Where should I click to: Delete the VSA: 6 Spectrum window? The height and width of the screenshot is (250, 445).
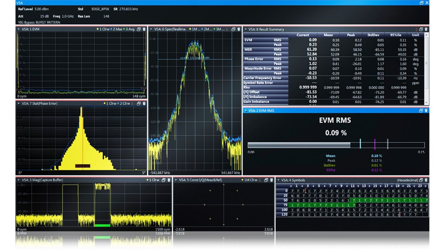(x=238, y=29)
